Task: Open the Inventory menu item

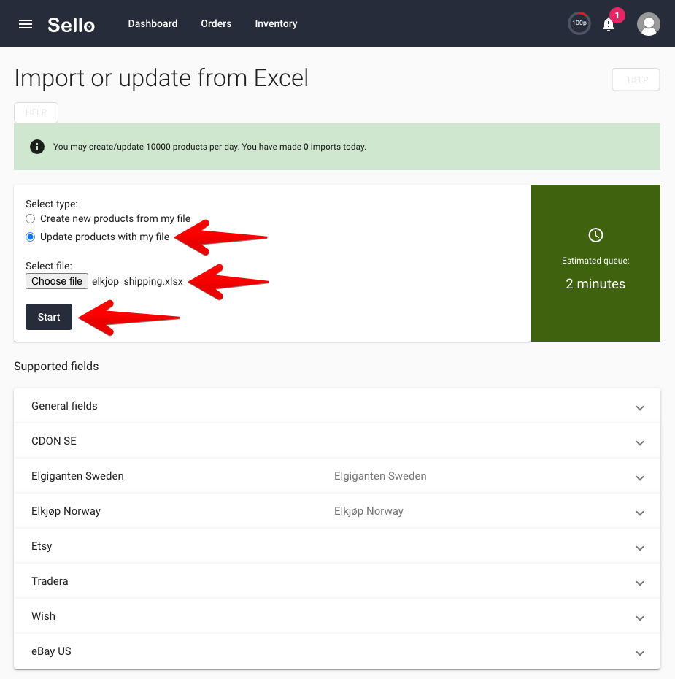Action: tap(276, 24)
